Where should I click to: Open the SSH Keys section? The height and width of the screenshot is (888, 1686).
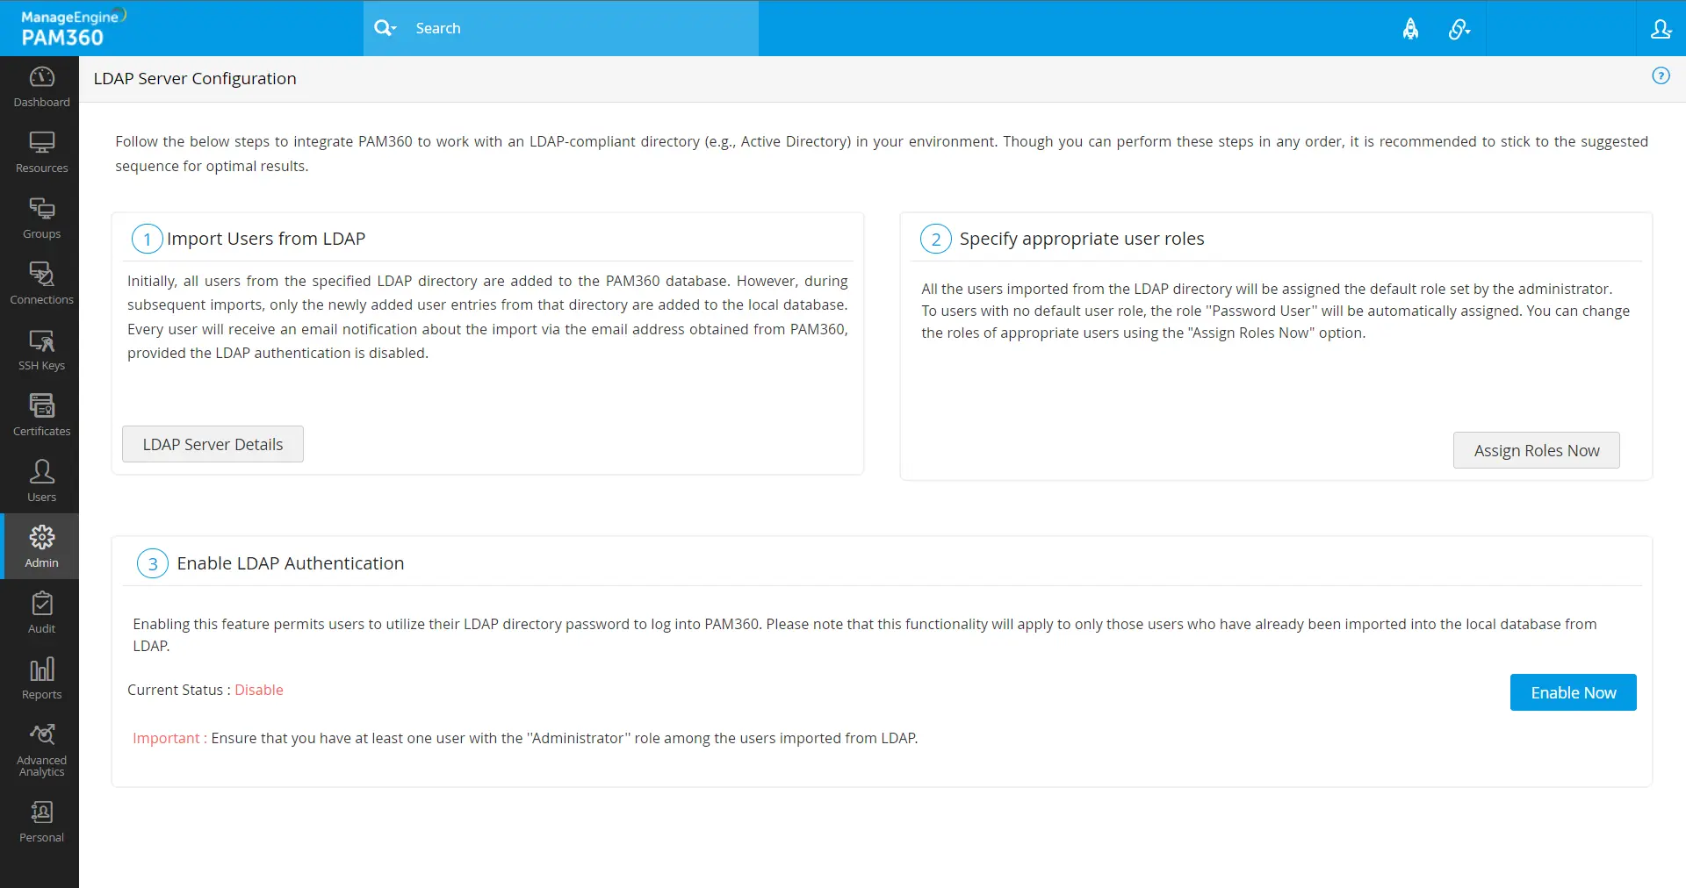[41, 348]
